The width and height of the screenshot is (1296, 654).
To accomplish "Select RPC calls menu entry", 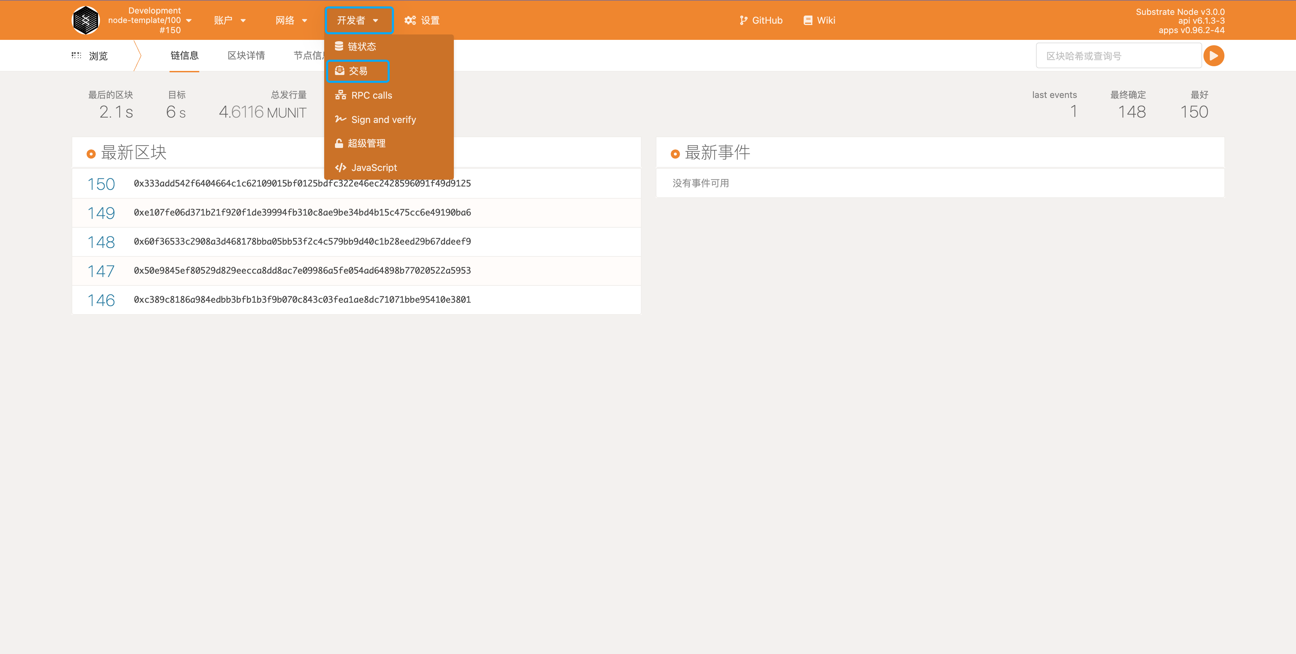I will point(389,95).
